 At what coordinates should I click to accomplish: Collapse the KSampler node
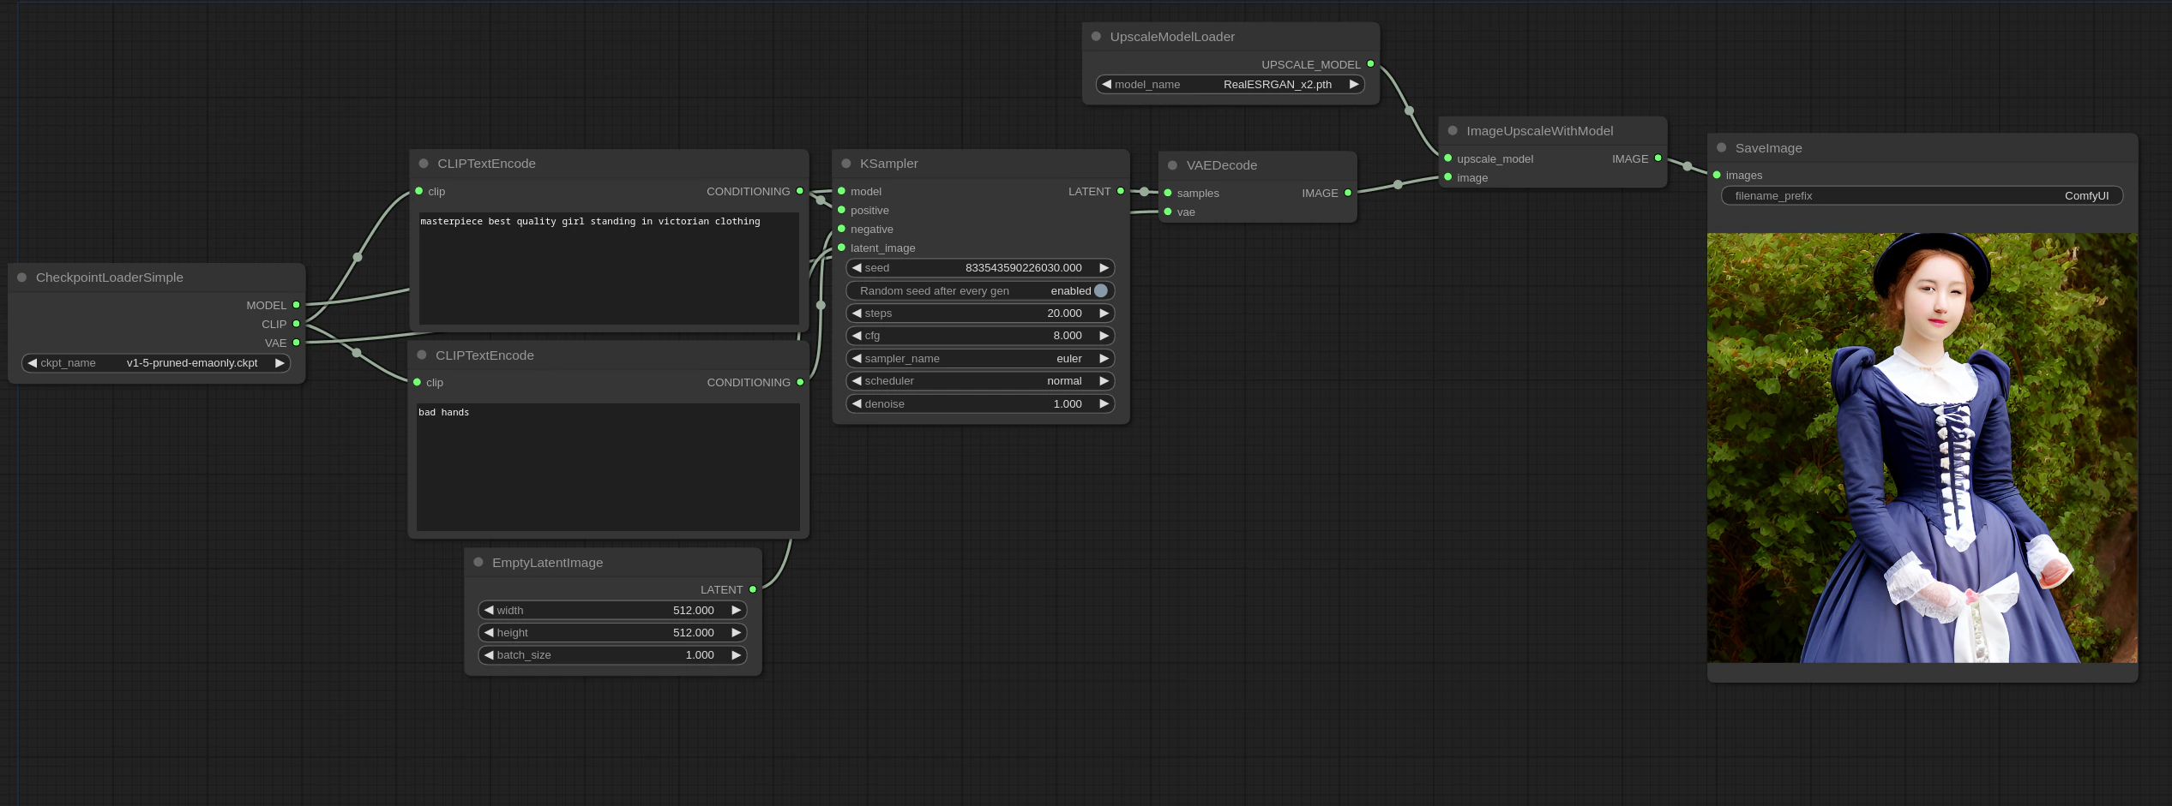tap(847, 163)
